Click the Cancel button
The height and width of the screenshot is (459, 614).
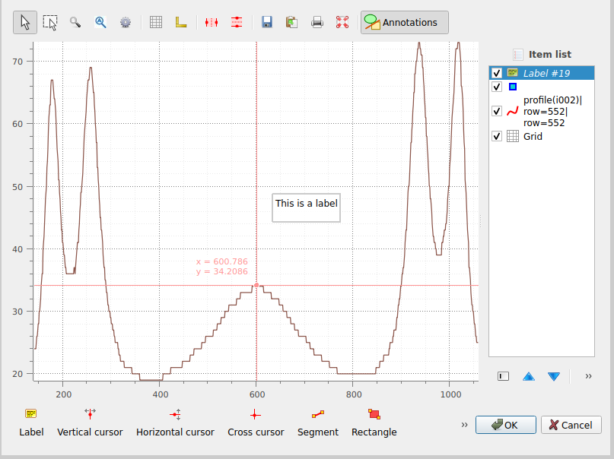571,425
